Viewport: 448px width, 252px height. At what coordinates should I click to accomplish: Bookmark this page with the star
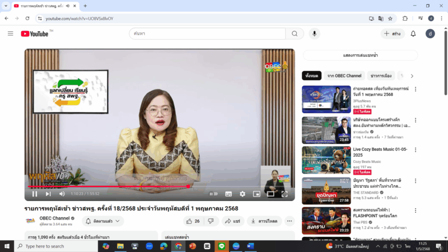tap(390, 18)
